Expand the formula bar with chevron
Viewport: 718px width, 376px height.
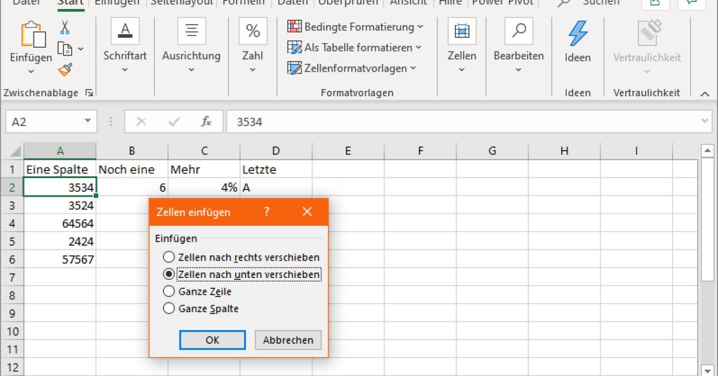[705, 121]
